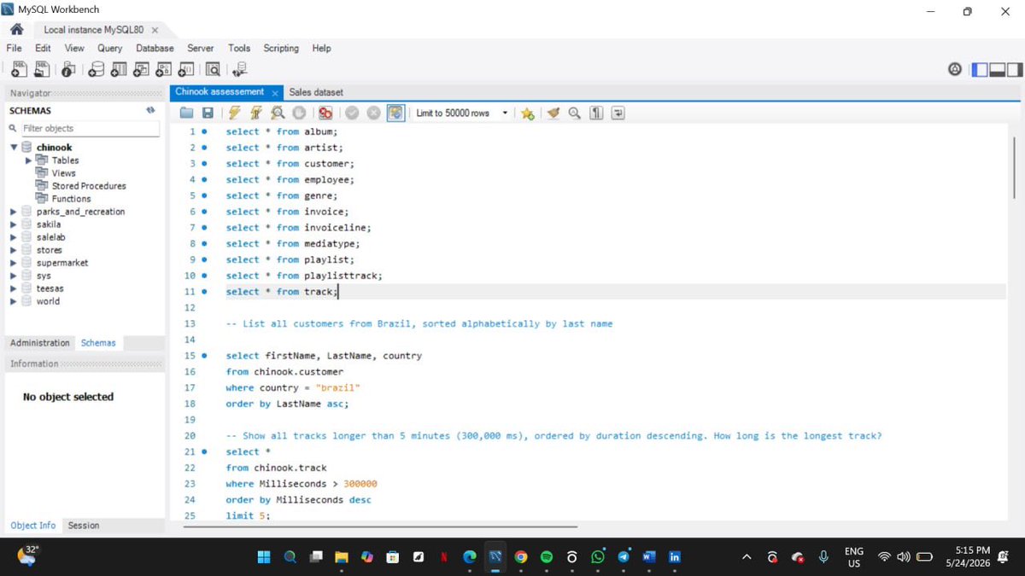Viewport: 1025px width, 576px height.
Task: Run EXPLAIN on statement under cursor
Action: [278, 113]
